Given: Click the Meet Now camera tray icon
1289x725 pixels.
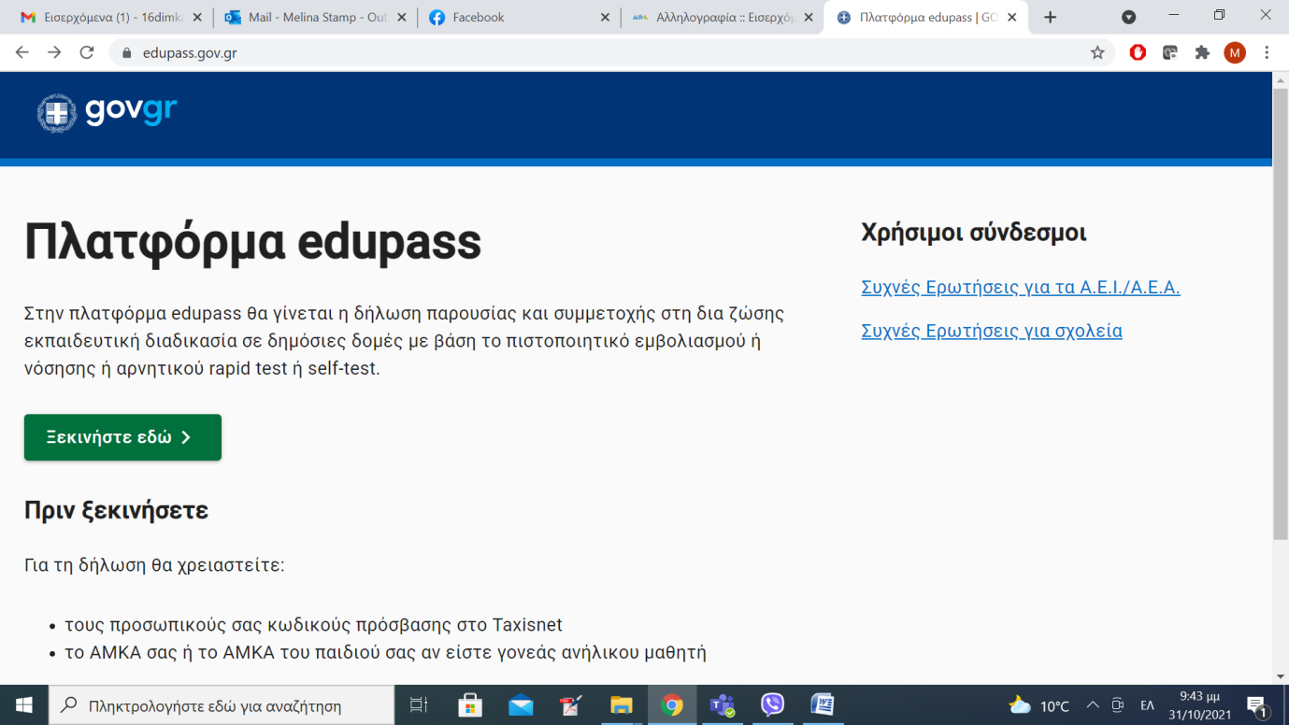Looking at the screenshot, I should coord(1118,705).
